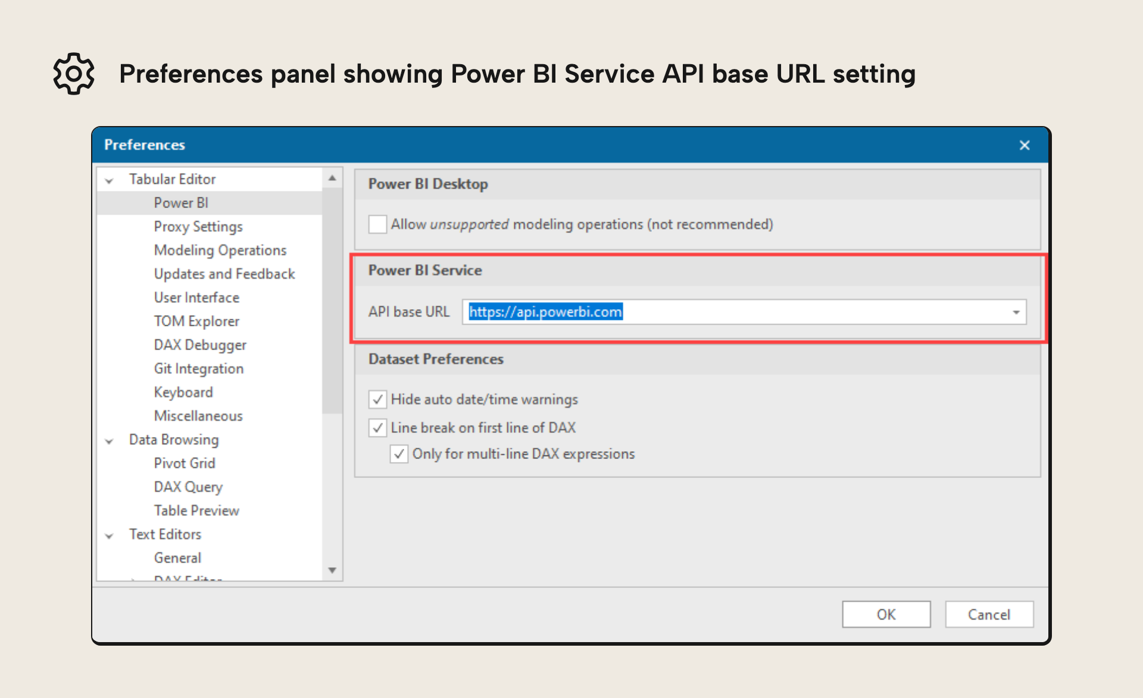
Task: Click the Cancel button
Action: point(989,614)
